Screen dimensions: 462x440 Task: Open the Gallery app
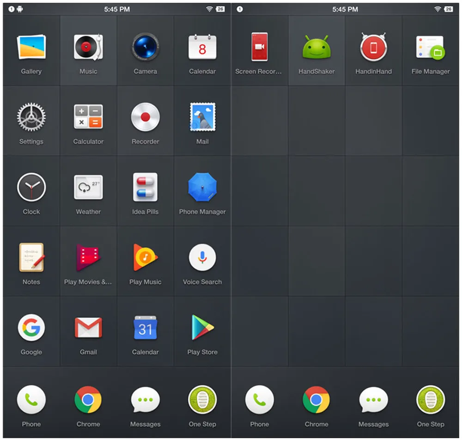pos(31,47)
